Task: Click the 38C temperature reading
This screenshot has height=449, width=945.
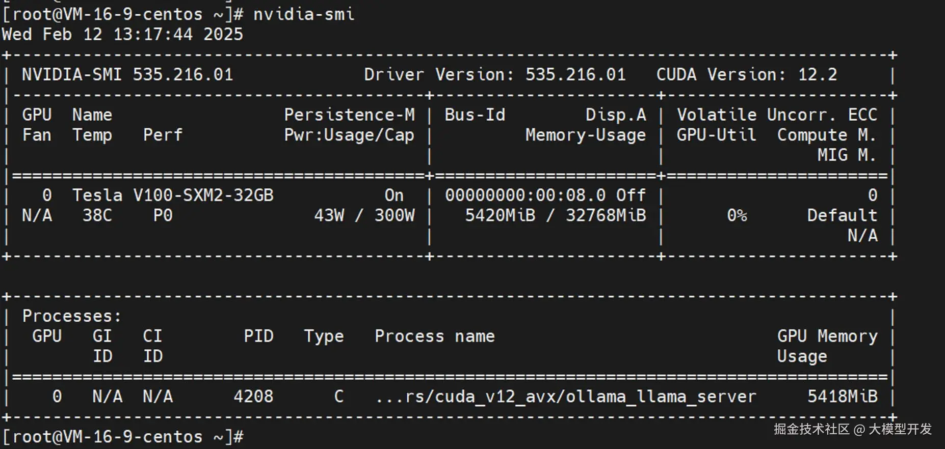Action: point(97,215)
